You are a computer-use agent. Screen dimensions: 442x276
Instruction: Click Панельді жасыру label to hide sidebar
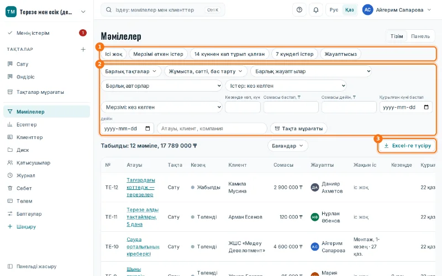(x=36, y=266)
